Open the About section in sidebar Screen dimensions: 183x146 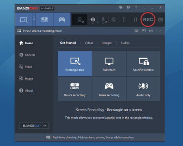[26, 90]
